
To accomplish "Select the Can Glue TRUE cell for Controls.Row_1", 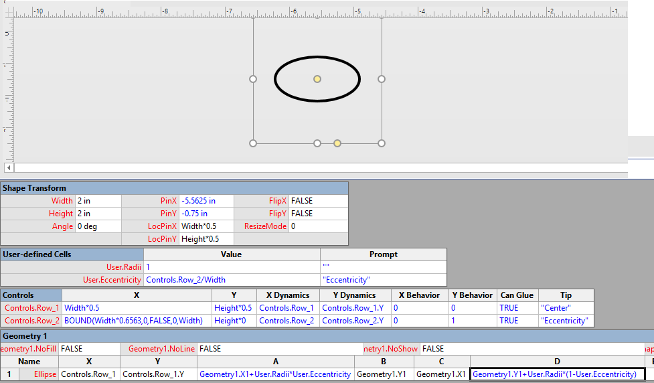I will 517,308.
